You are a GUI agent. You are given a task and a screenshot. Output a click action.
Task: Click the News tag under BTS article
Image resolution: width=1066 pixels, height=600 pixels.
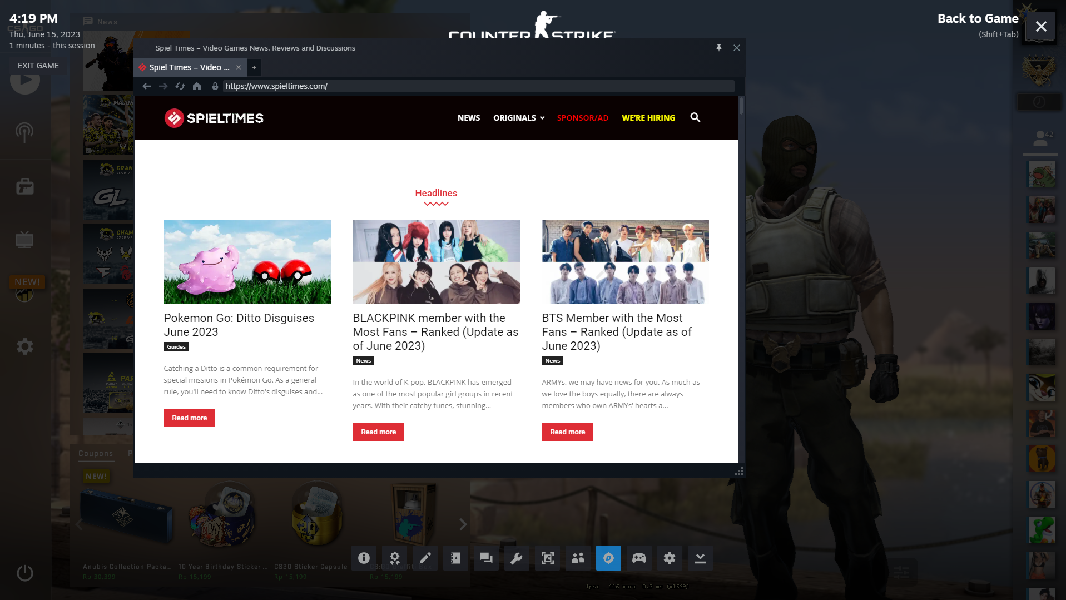tap(553, 361)
